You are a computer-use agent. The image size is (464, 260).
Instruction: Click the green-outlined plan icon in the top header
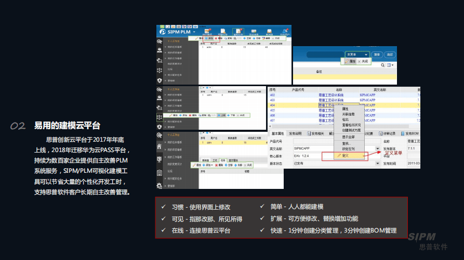click(x=238, y=32)
